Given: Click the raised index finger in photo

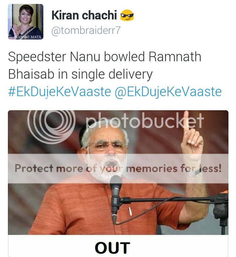Looking at the screenshot, I should click(x=186, y=121).
